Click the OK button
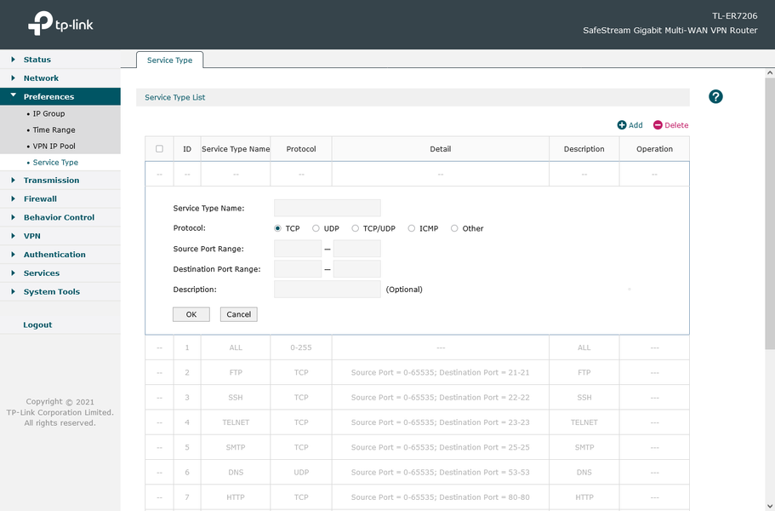 pyautogui.click(x=191, y=314)
